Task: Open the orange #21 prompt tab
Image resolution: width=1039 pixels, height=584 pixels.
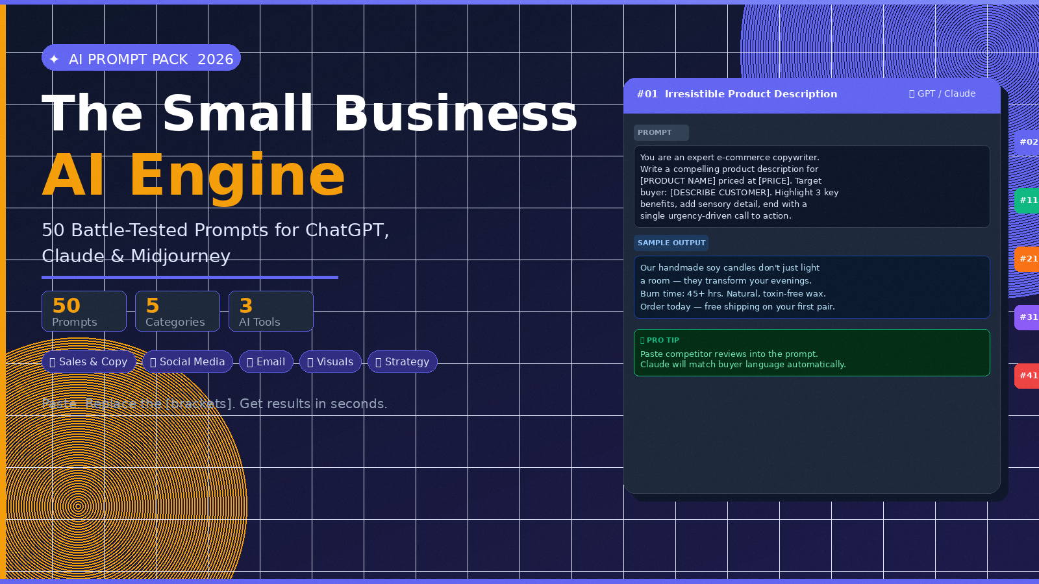Action: pyautogui.click(x=1027, y=259)
